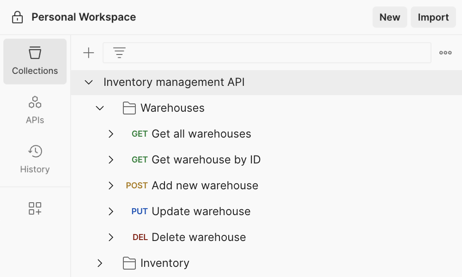Image resolution: width=462 pixels, height=277 pixels.
Task: Expand the Inventory folder chevron
Action: click(x=100, y=263)
